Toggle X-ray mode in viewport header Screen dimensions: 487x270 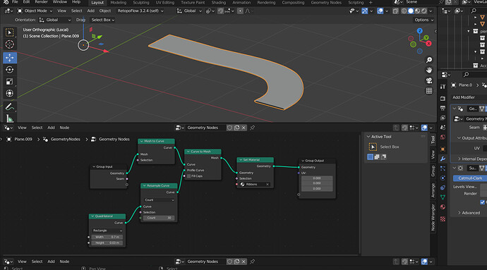click(x=395, y=11)
